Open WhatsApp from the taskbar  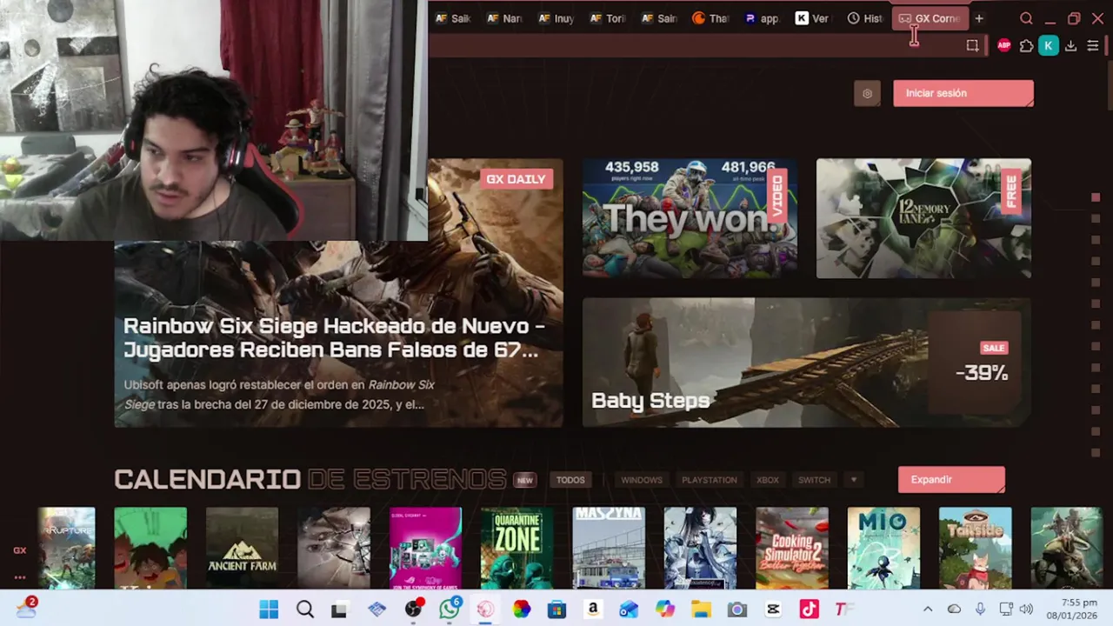[450, 609]
